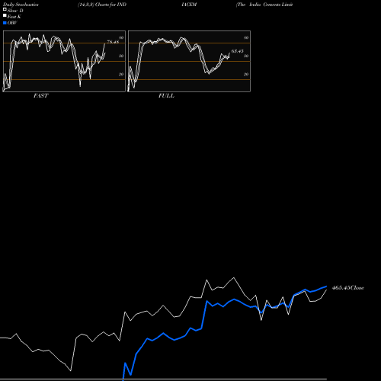Click the (14,3,3) Charts for IND text
This screenshot has height=381, width=381.
[x=102, y=5]
